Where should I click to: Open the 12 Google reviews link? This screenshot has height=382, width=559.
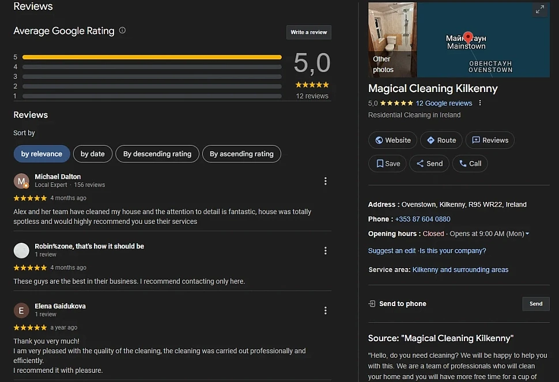point(444,103)
